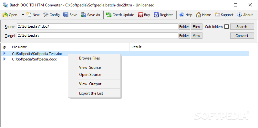Select the row C:\Softpedia\Softpedia Test.doc

125,54
